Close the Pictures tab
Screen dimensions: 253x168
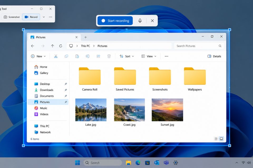[x=76, y=37]
